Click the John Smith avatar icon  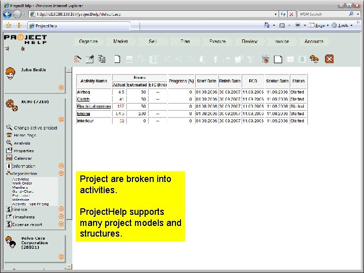point(11,73)
